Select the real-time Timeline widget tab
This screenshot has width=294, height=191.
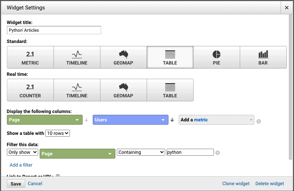click(x=77, y=90)
